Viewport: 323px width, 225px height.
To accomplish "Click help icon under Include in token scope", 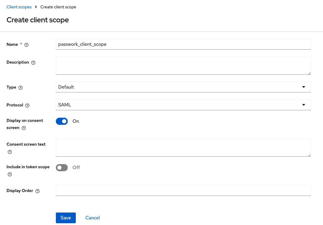I will pyautogui.click(x=10, y=174).
